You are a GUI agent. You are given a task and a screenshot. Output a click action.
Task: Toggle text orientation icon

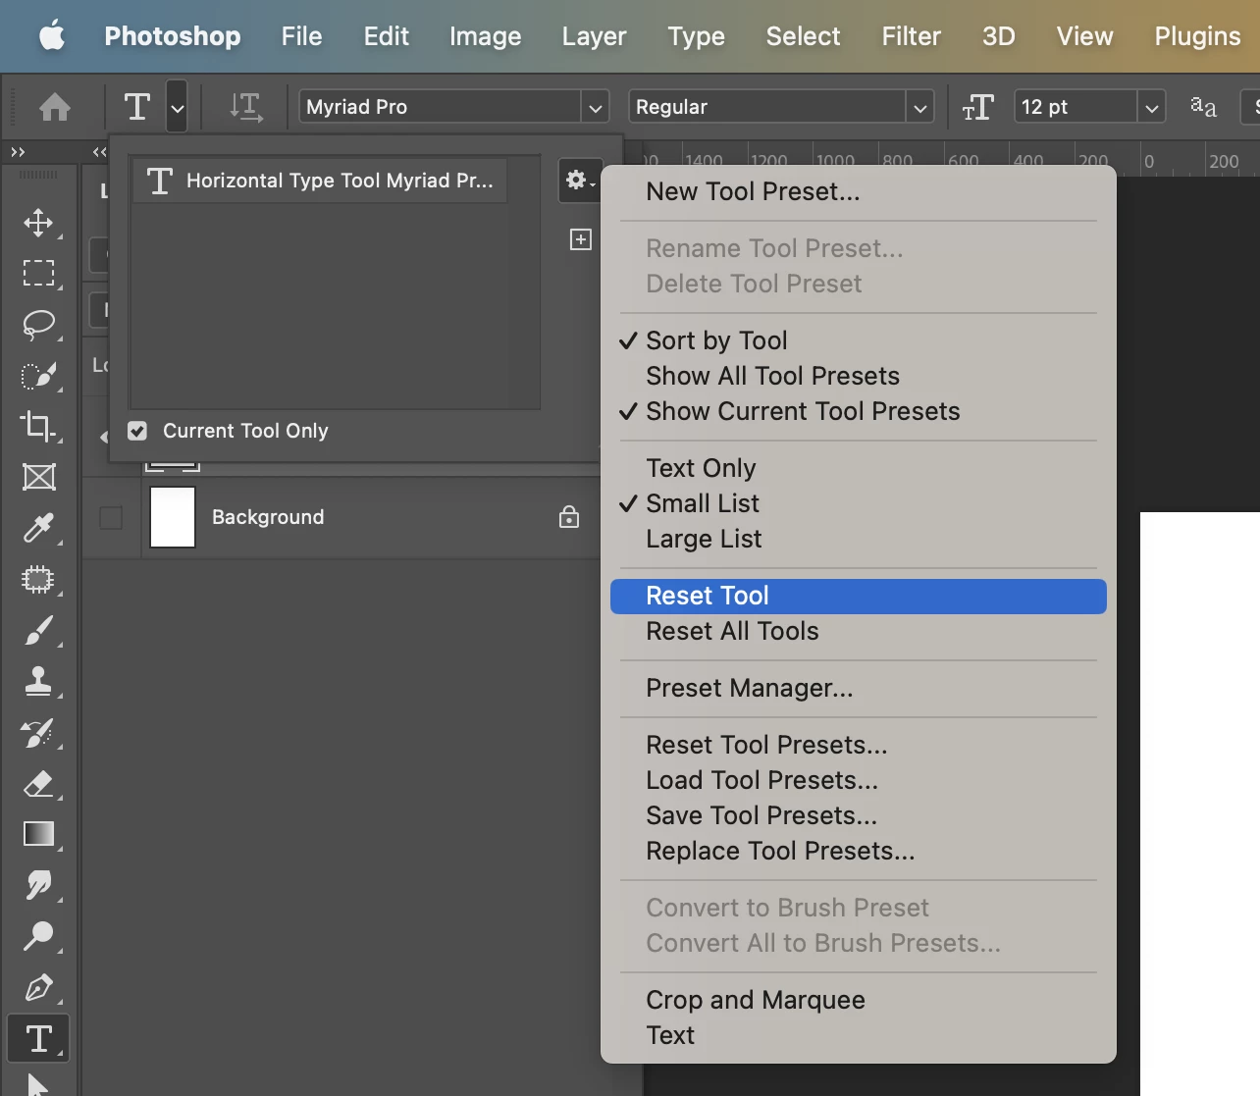point(245,106)
